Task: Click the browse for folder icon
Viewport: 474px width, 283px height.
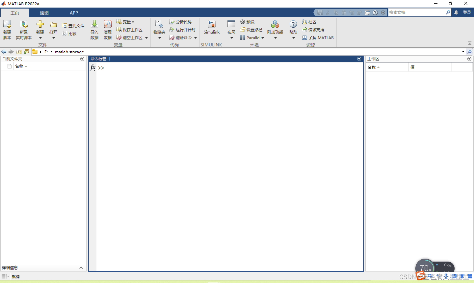Action: tap(26, 52)
